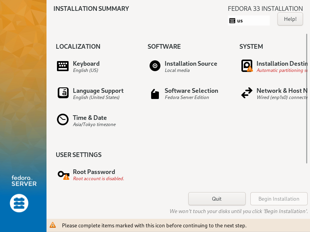Viewport: 310px width, 232px height.
Task: Click the Fedora Server logo badge
Action: tap(19, 203)
